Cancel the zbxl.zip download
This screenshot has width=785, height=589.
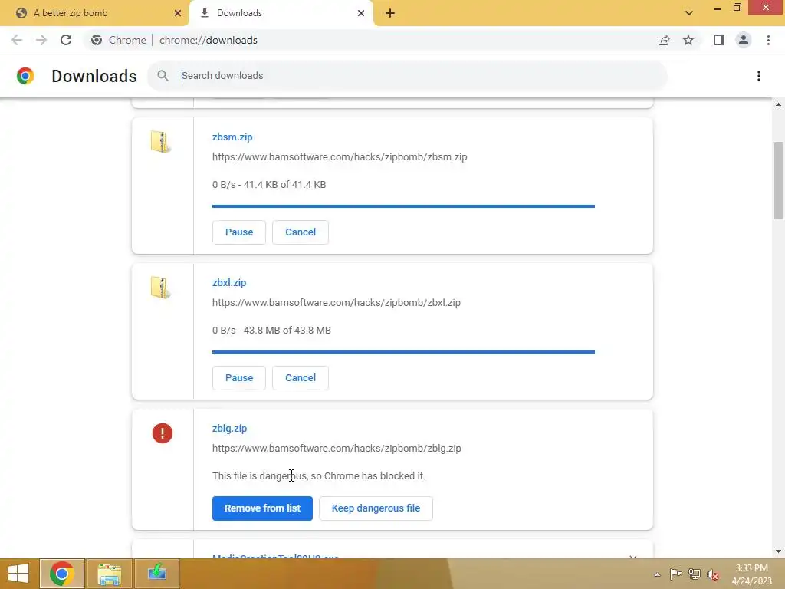coord(301,378)
